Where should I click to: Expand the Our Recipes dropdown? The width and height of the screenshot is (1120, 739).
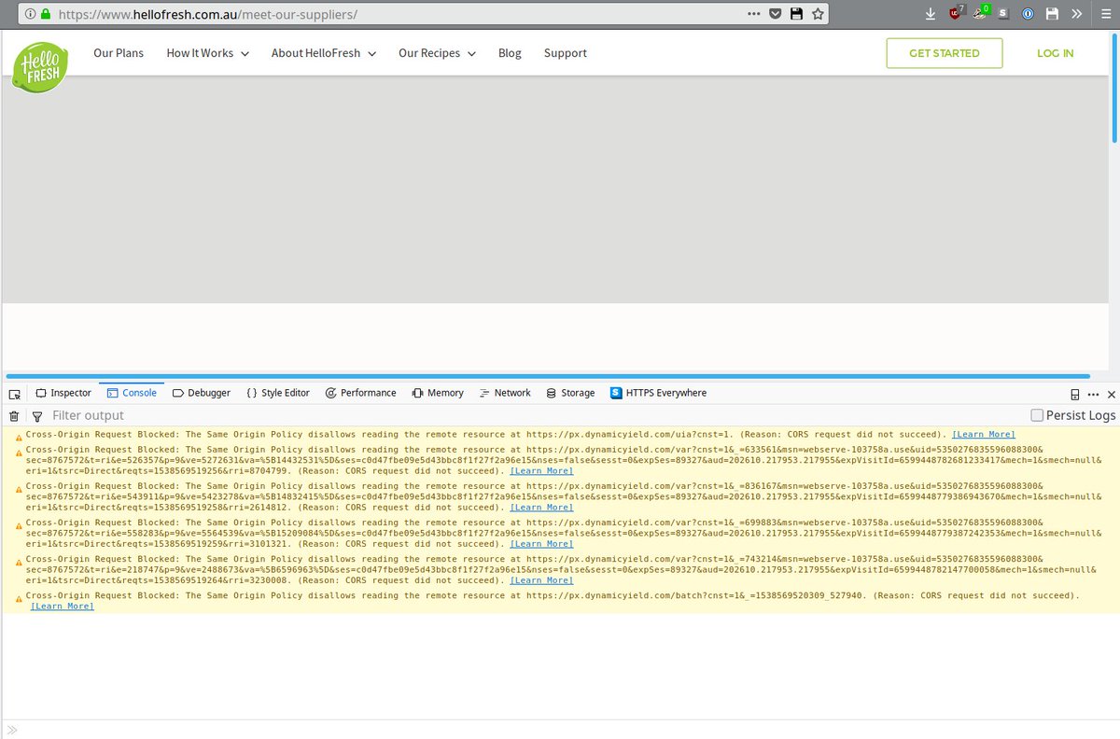(437, 53)
